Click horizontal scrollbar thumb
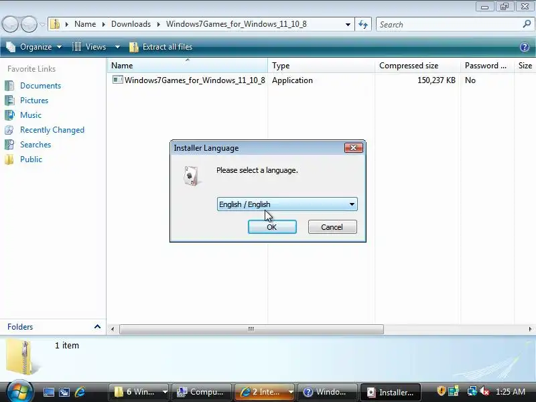The width and height of the screenshot is (536, 402). pos(251,329)
